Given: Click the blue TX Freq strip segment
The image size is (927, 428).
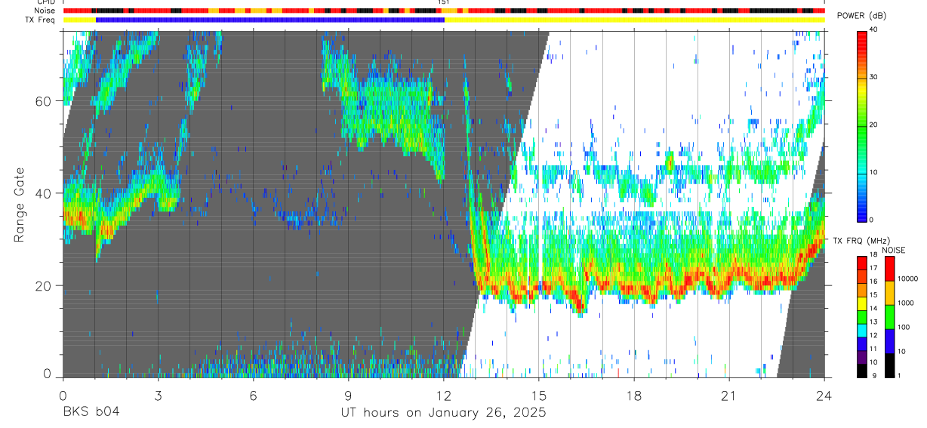Looking at the screenshot, I should tap(270, 20).
